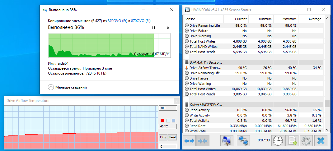
Task: Select the pale blue background swatch
Action: 168,121
